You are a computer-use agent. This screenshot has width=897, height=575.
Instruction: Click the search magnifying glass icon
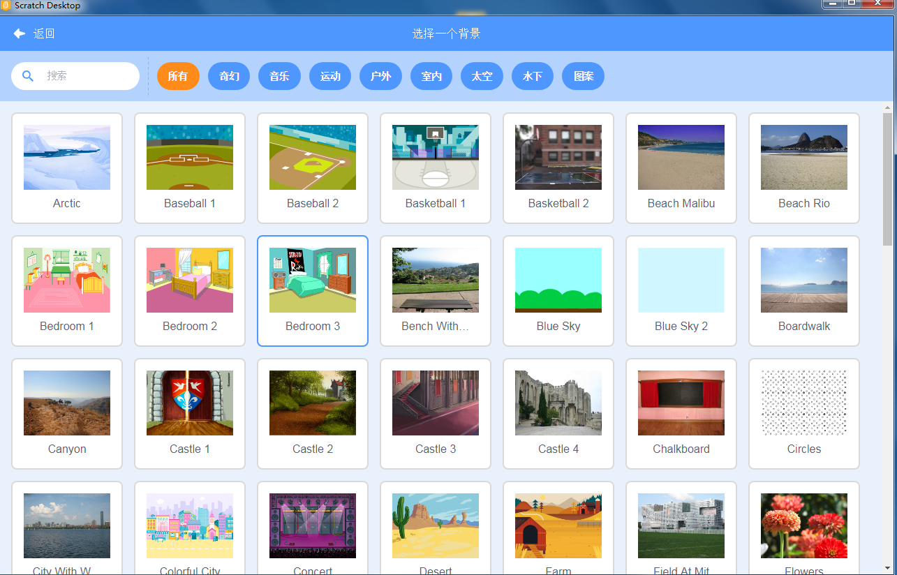(27, 75)
